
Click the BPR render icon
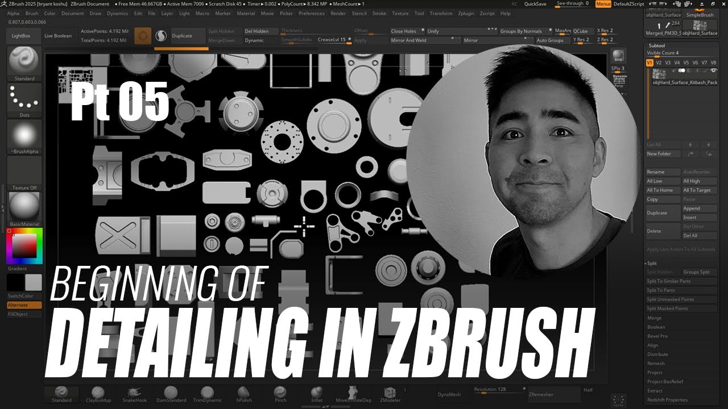point(618,56)
